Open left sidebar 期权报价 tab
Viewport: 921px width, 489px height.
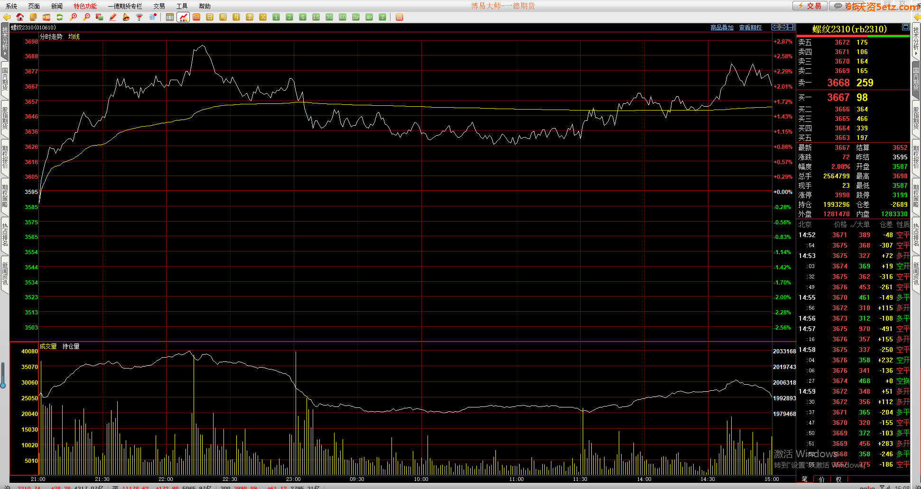click(x=5, y=157)
